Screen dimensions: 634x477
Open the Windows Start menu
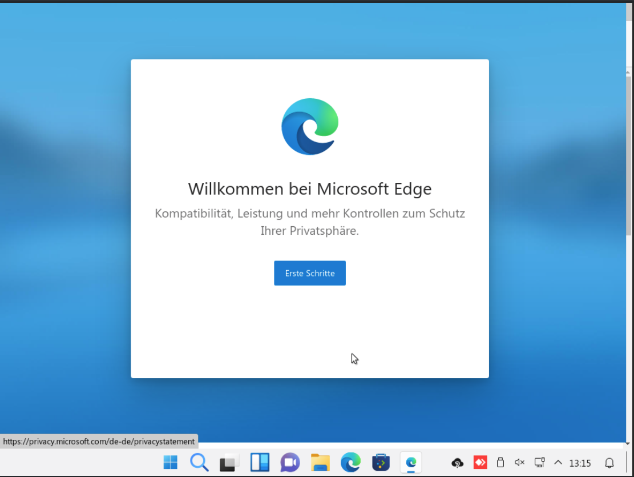click(x=170, y=462)
